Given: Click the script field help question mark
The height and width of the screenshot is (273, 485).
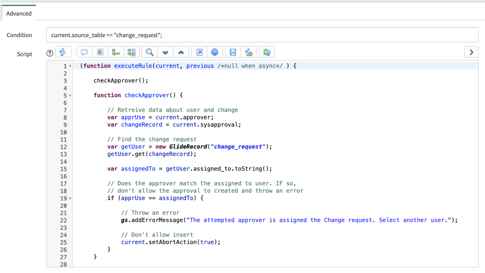Looking at the screenshot, I should [x=50, y=53].
